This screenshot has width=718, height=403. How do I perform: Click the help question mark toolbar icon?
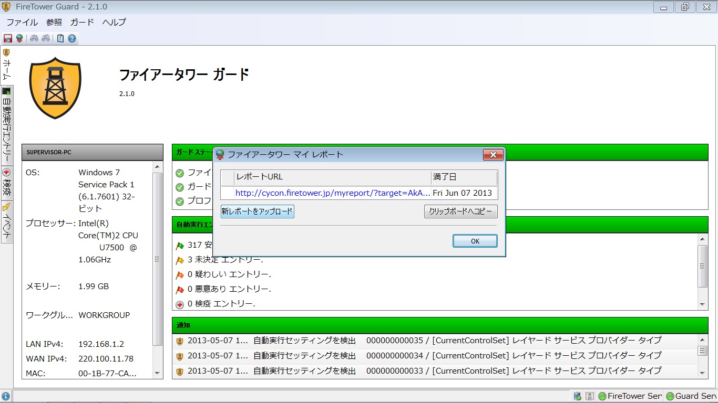click(71, 38)
